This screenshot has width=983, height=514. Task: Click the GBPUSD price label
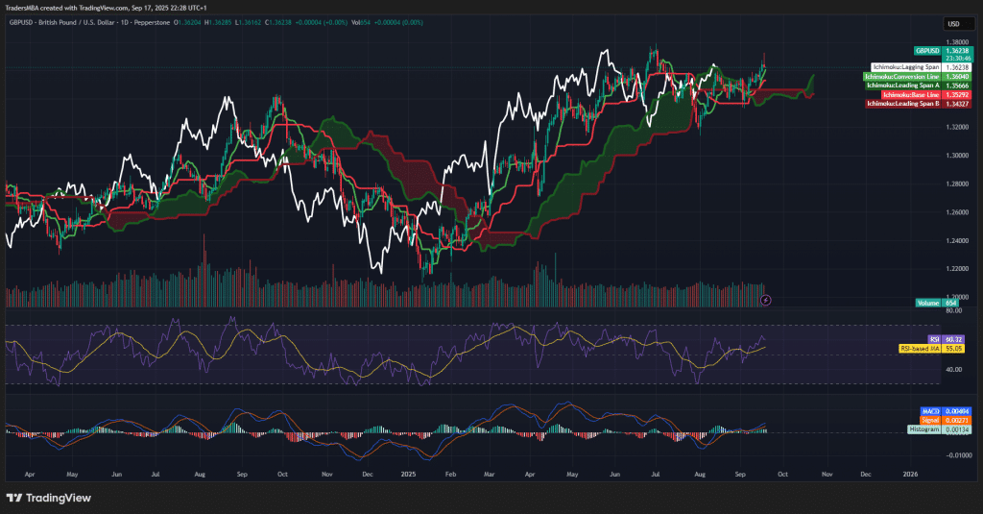(927, 50)
